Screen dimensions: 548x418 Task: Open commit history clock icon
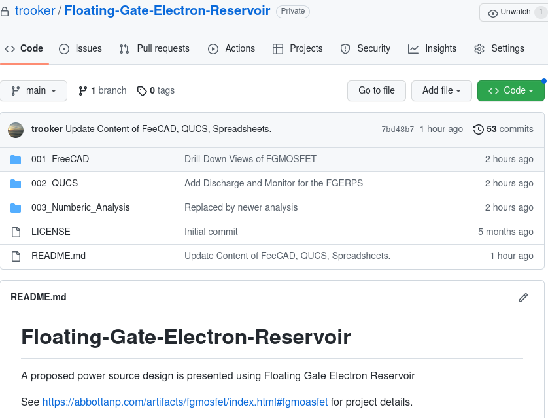pyautogui.click(x=479, y=130)
